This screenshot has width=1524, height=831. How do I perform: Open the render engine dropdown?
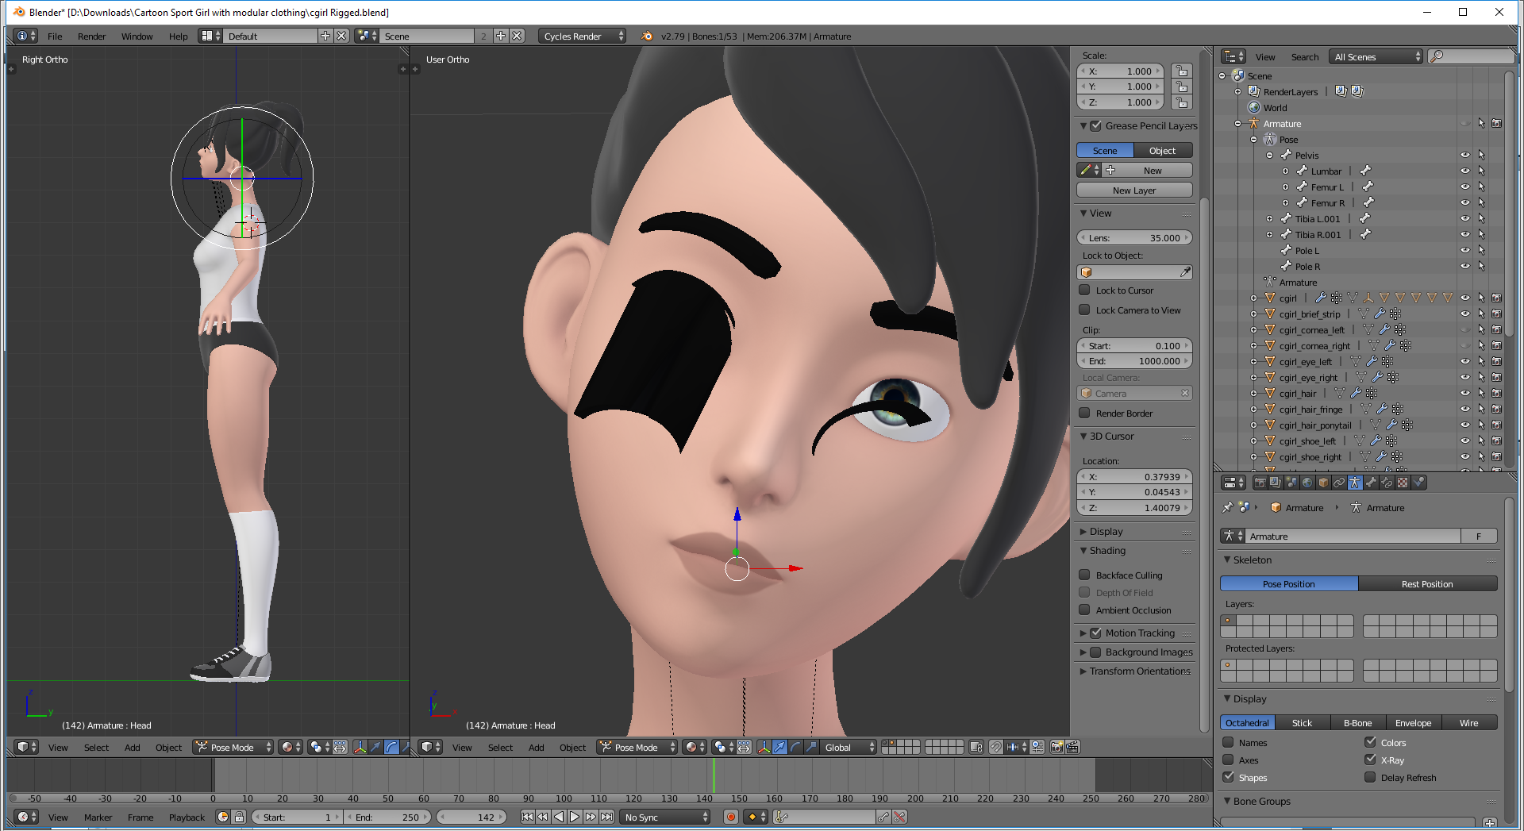(582, 36)
